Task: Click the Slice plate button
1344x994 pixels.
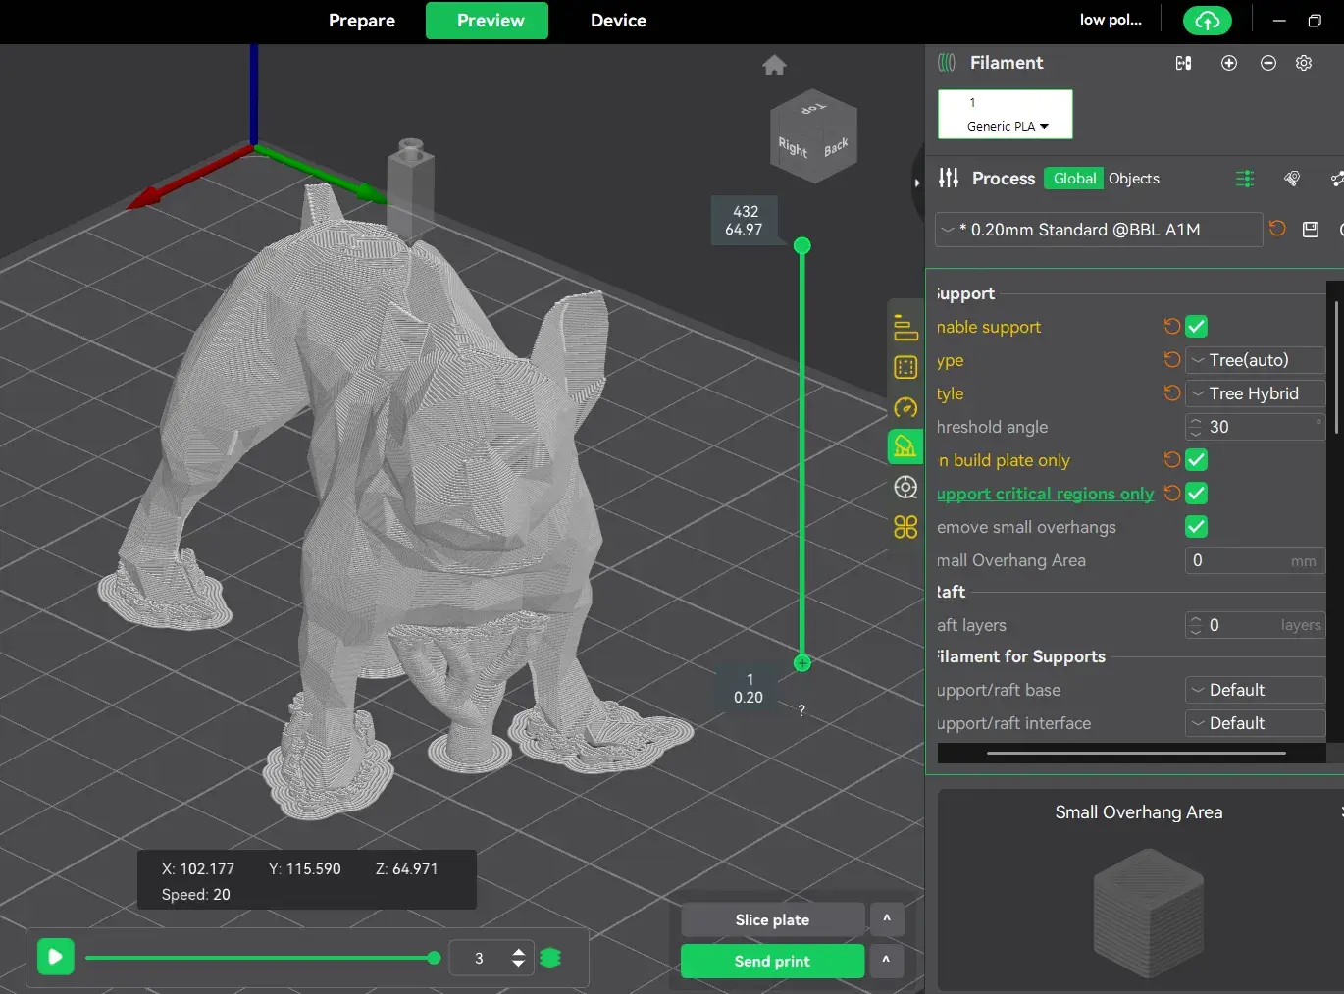Action: point(772,919)
